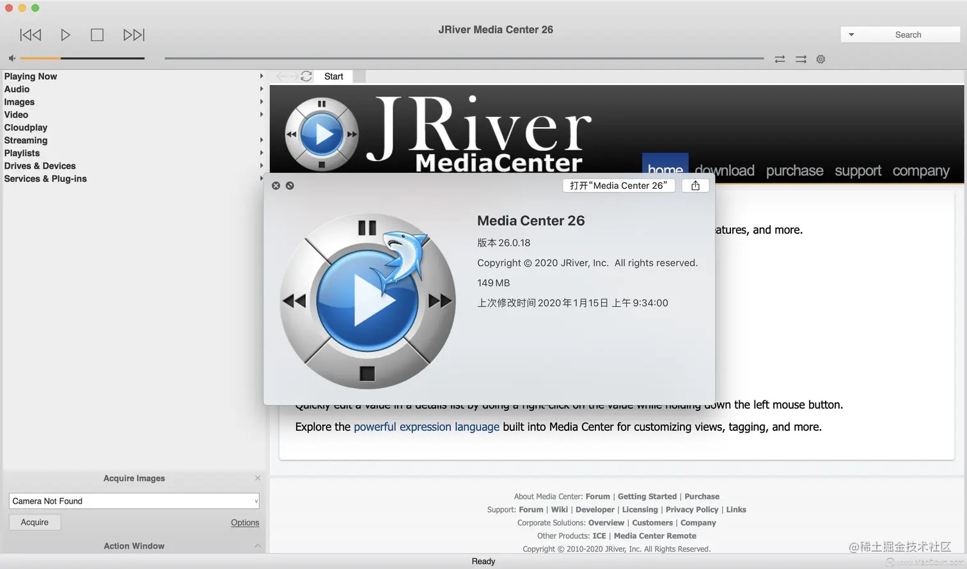Image resolution: width=967 pixels, height=569 pixels.
Task: Open the download tab on JRiver page
Action: 725,171
